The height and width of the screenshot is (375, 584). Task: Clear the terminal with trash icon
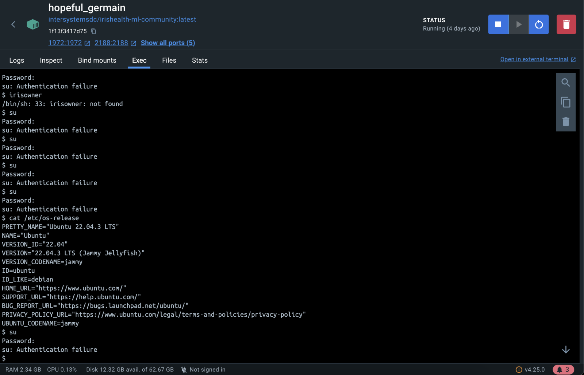tap(565, 122)
